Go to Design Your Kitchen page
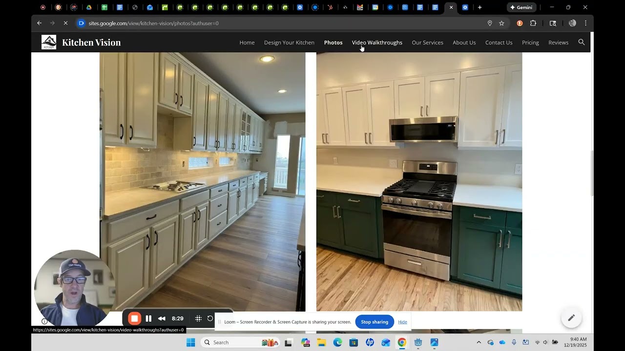 (289, 42)
